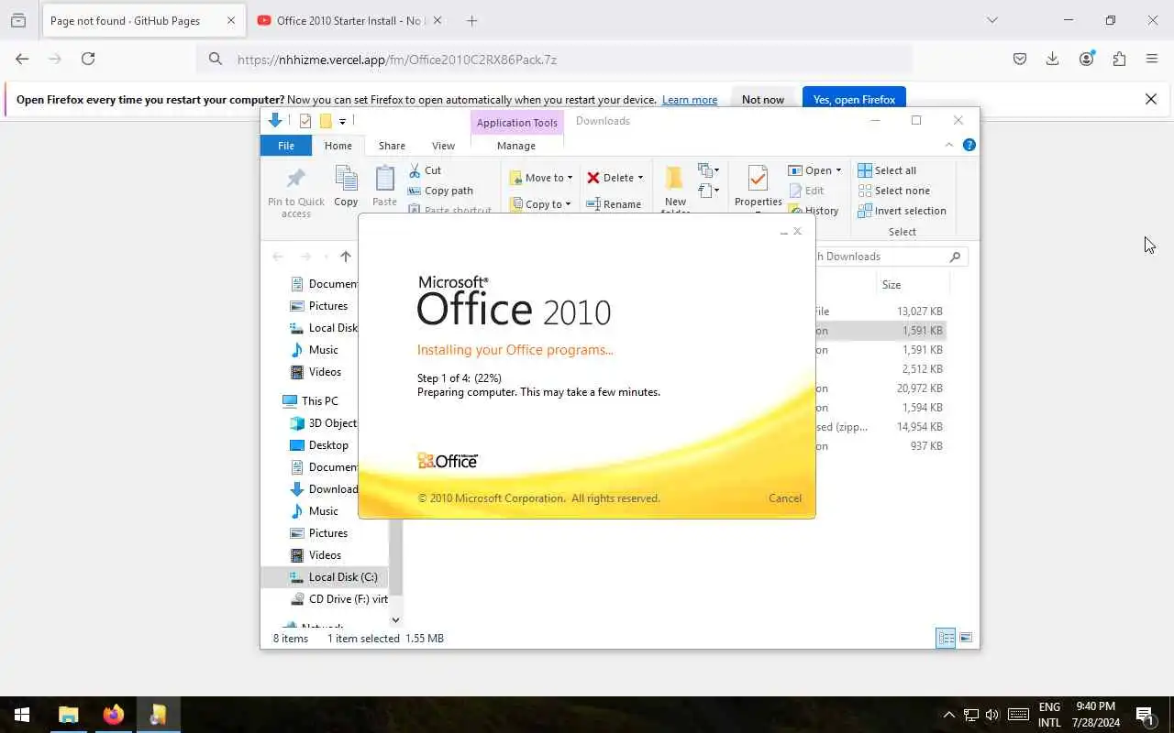Click Select none
This screenshot has height=733, width=1174.
(893, 191)
